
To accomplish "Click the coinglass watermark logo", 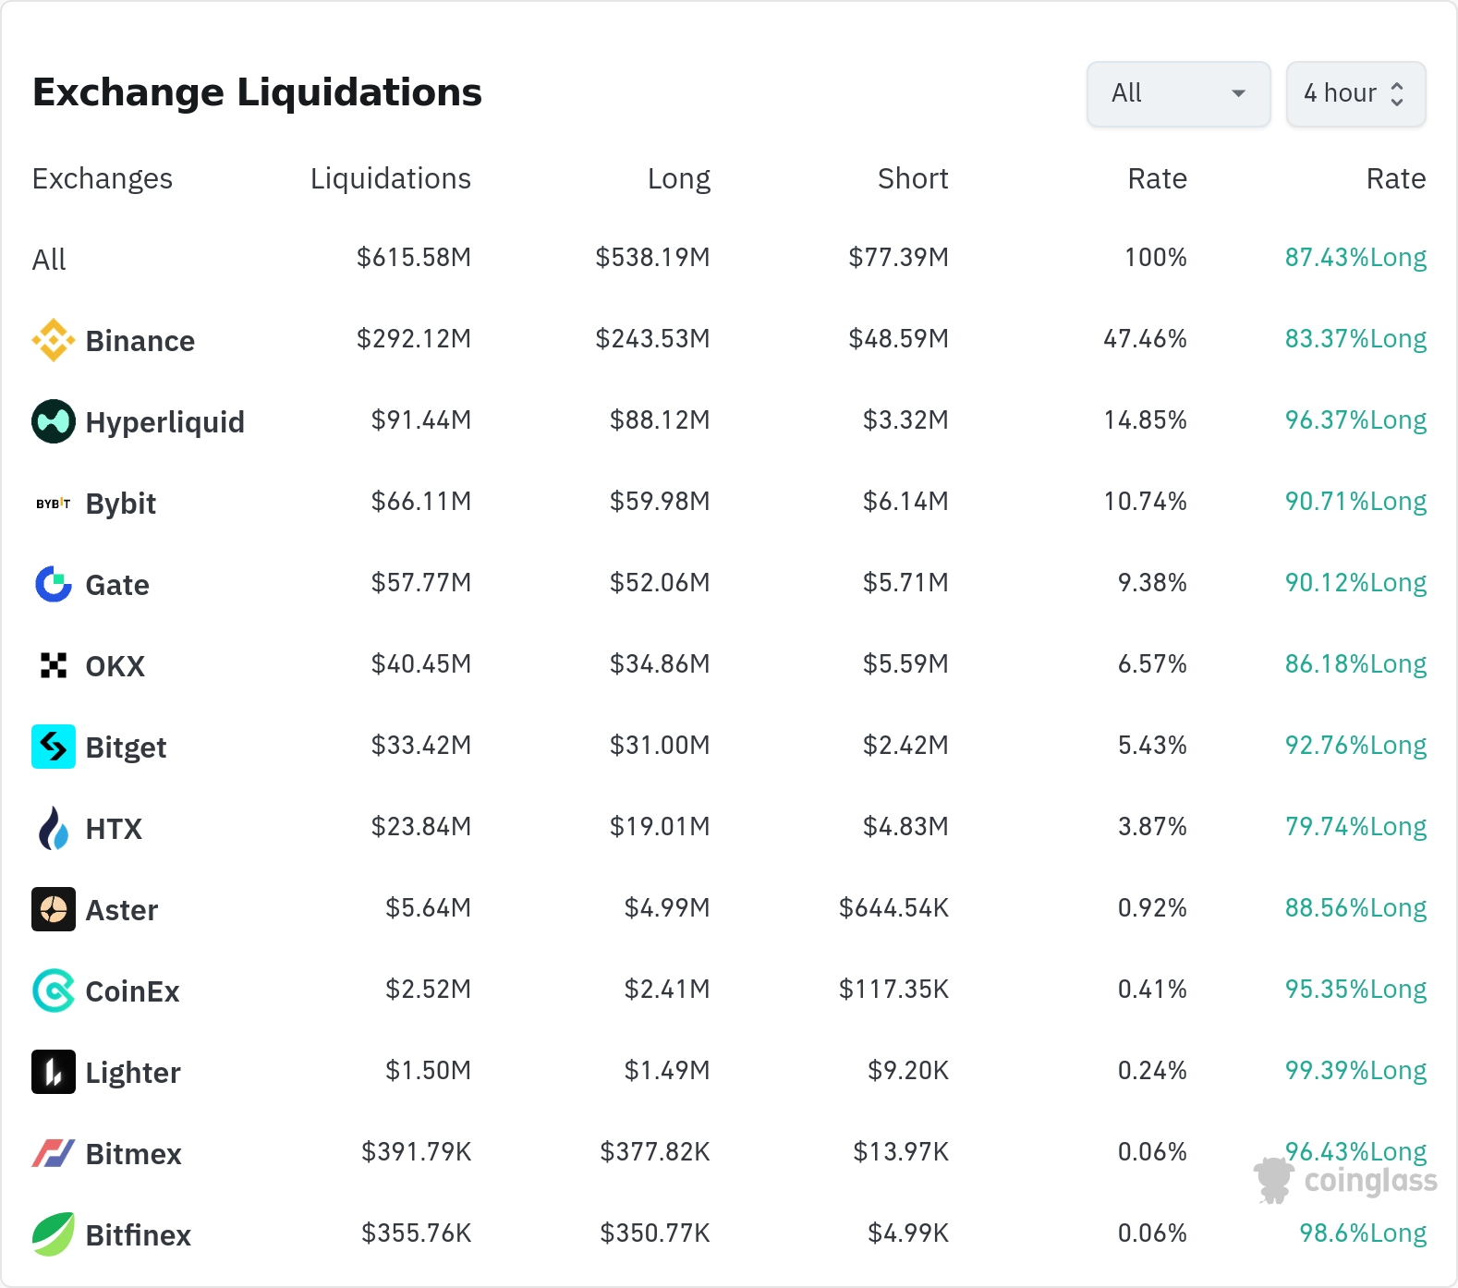I will point(1345,1180).
